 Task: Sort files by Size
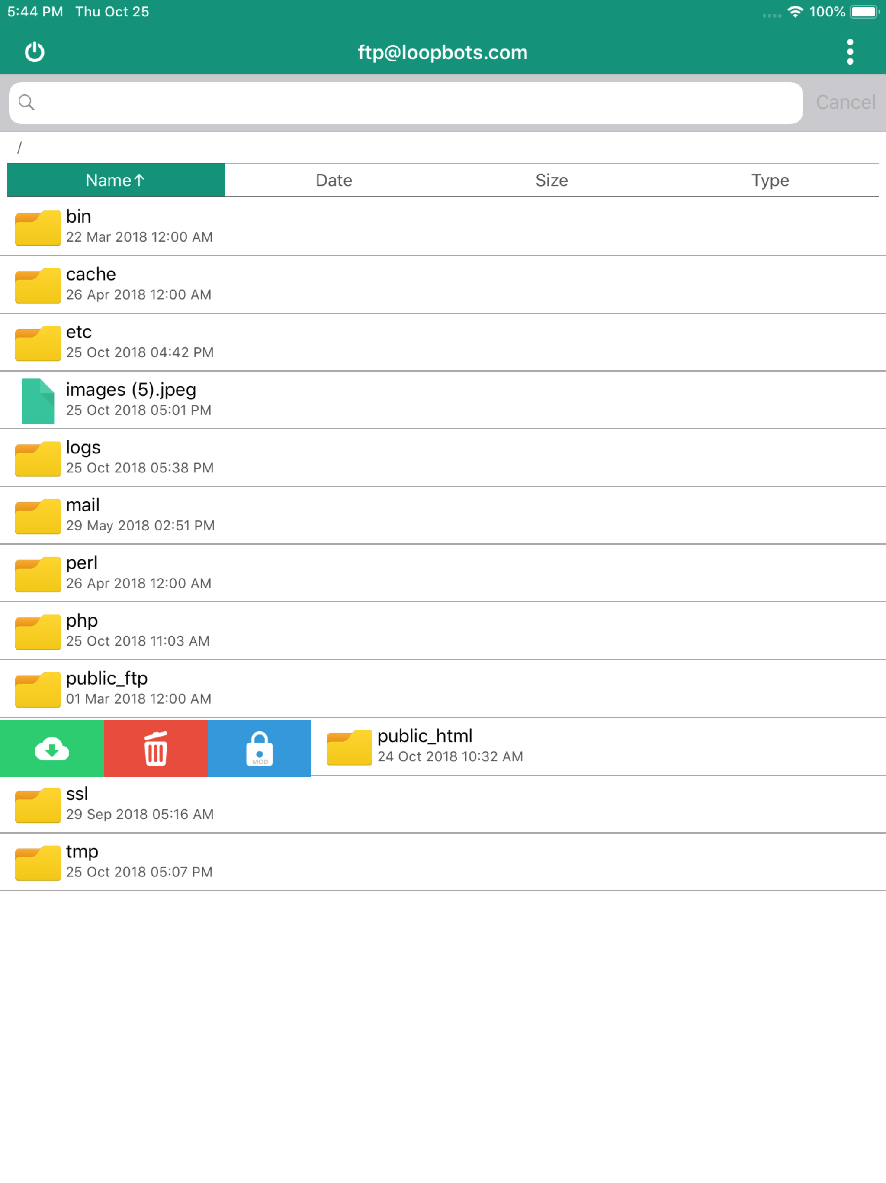pyautogui.click(x=552, y=180)
